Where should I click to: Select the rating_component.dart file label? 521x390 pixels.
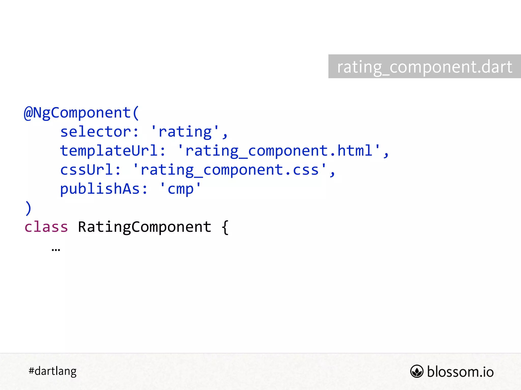tap(425, 67)
